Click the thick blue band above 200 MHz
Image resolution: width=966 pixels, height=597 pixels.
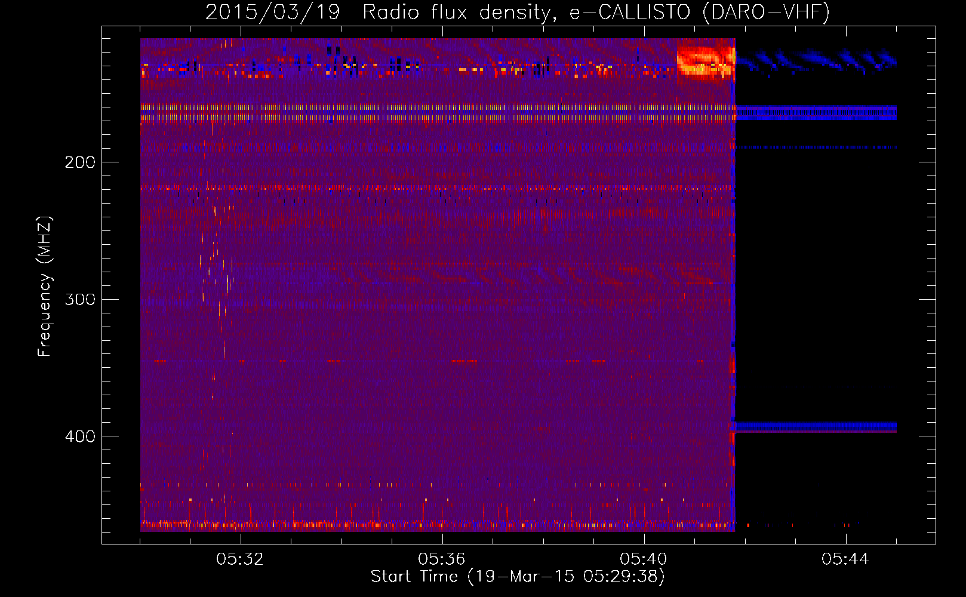[x=816, y=113]
